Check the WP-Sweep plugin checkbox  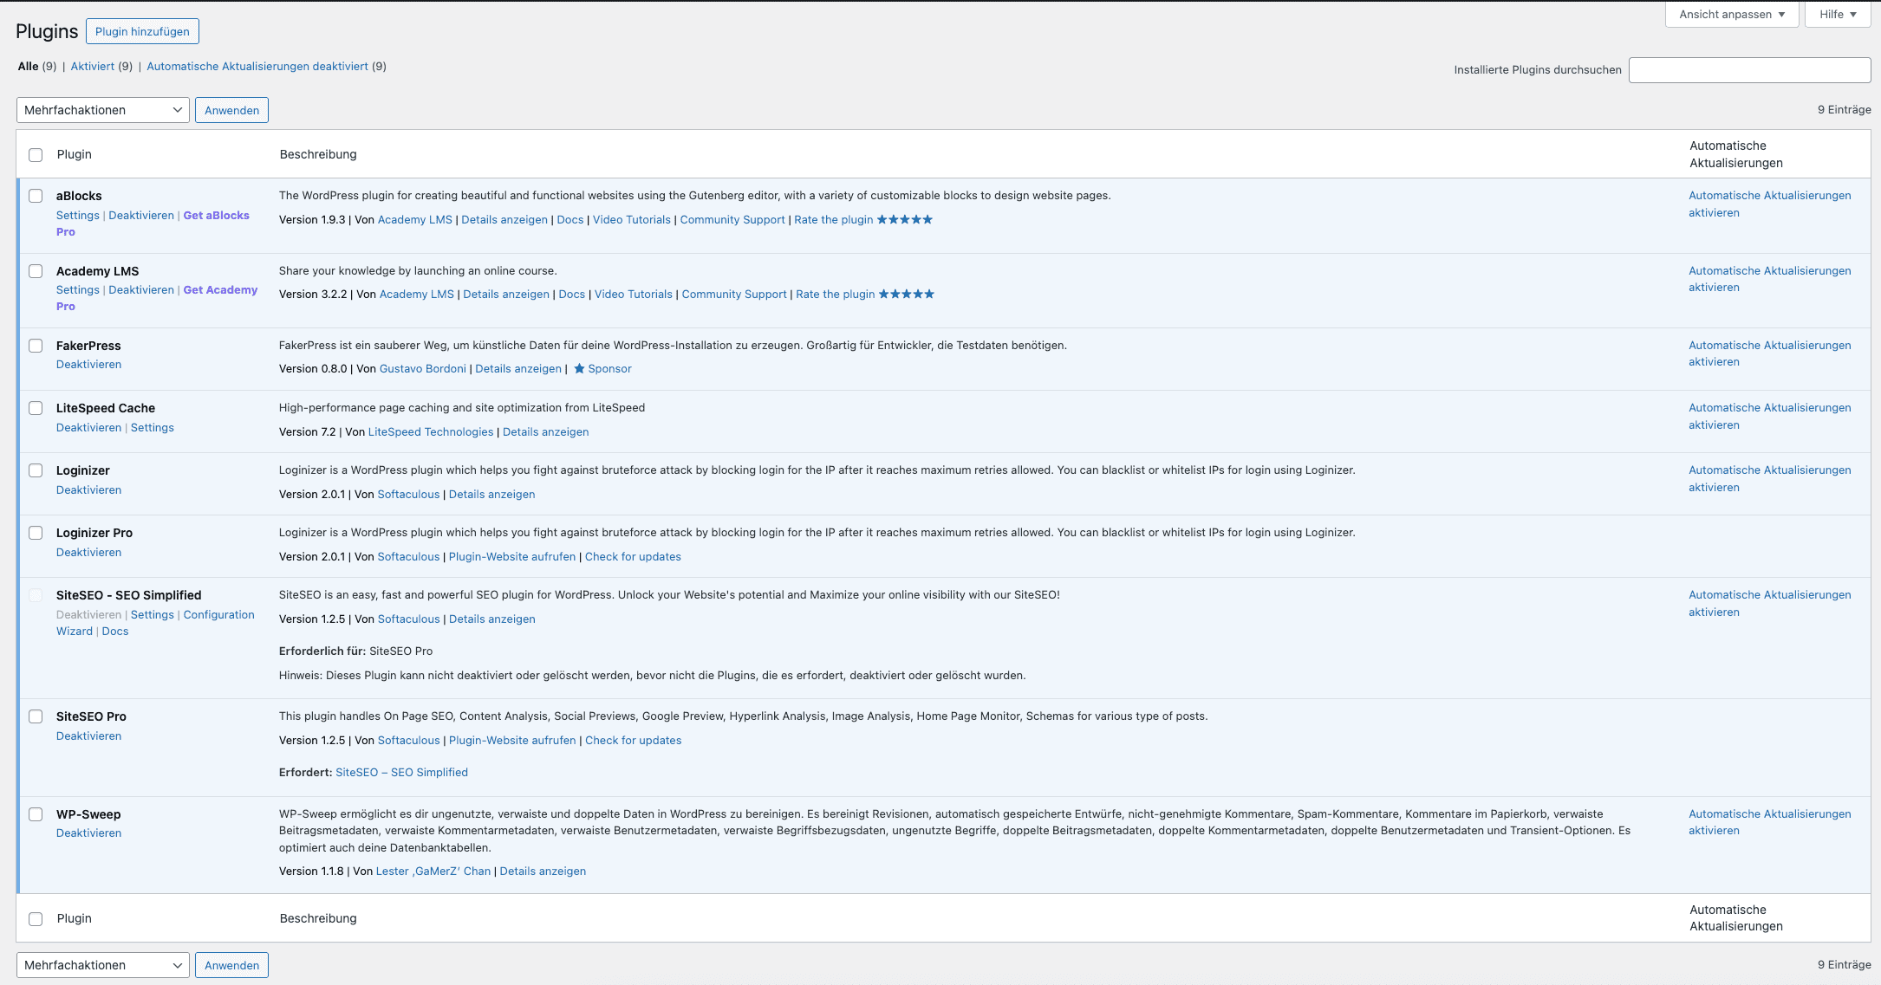click(x=36, y=814)
